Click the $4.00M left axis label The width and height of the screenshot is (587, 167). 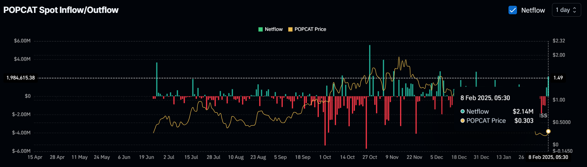22,59
